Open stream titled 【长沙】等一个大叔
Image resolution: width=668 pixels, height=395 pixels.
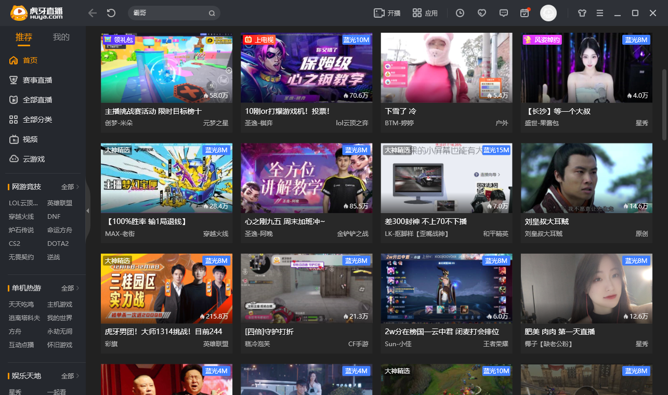click(558, 111)
